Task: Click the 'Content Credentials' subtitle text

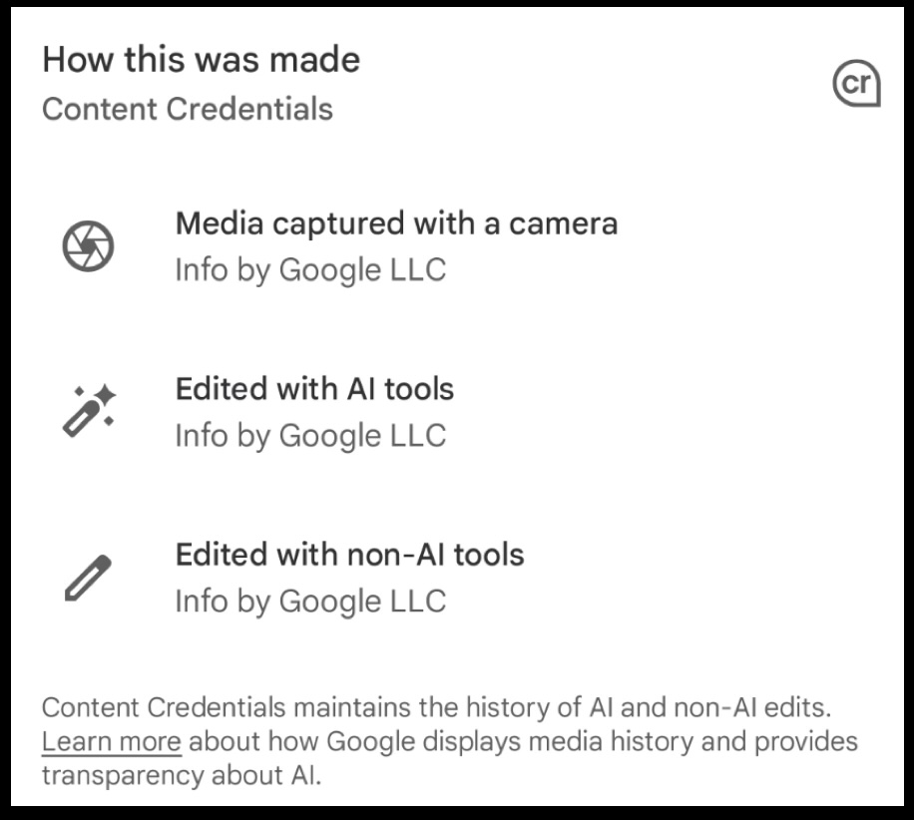Action: (188, 108)
